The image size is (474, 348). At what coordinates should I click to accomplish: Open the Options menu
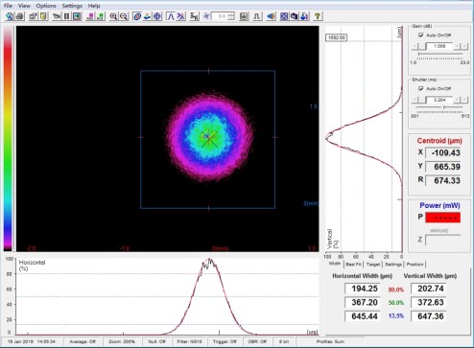point(46,6)
